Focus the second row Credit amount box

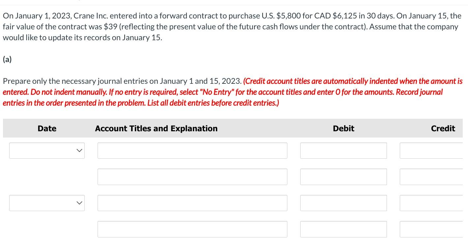(x=431, y=177)
